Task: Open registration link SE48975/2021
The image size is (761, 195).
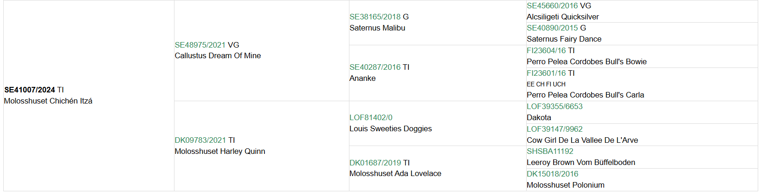Action: [200, 45]
